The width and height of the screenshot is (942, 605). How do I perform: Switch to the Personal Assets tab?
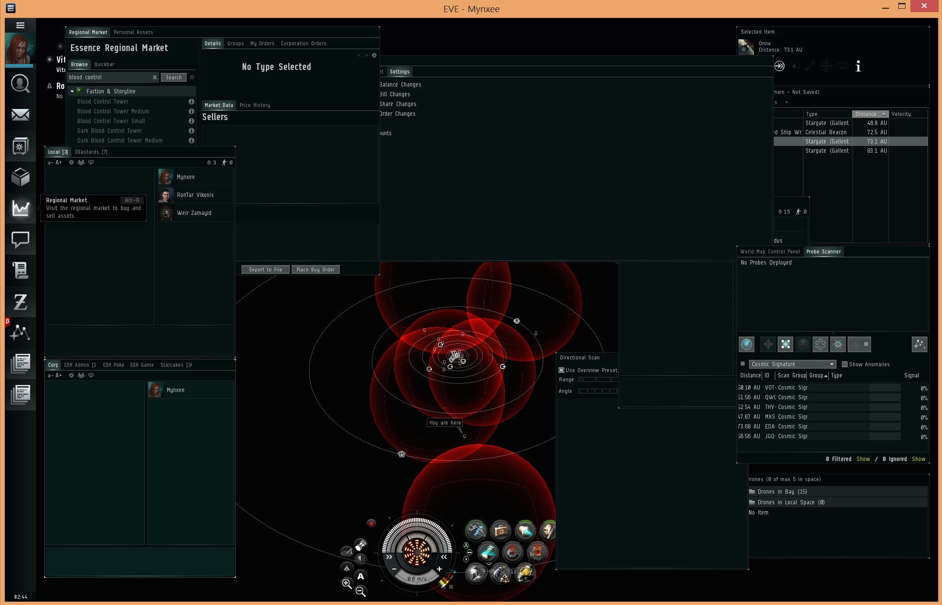click(133, 32)
